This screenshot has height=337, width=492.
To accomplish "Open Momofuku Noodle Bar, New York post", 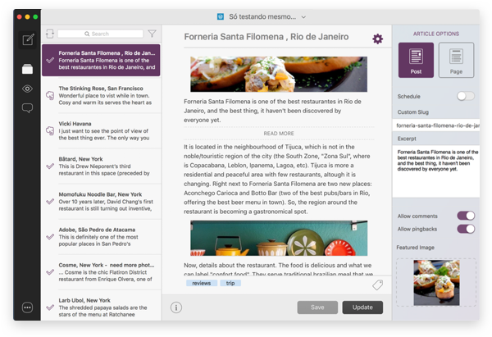I will (x=101, y=202).
